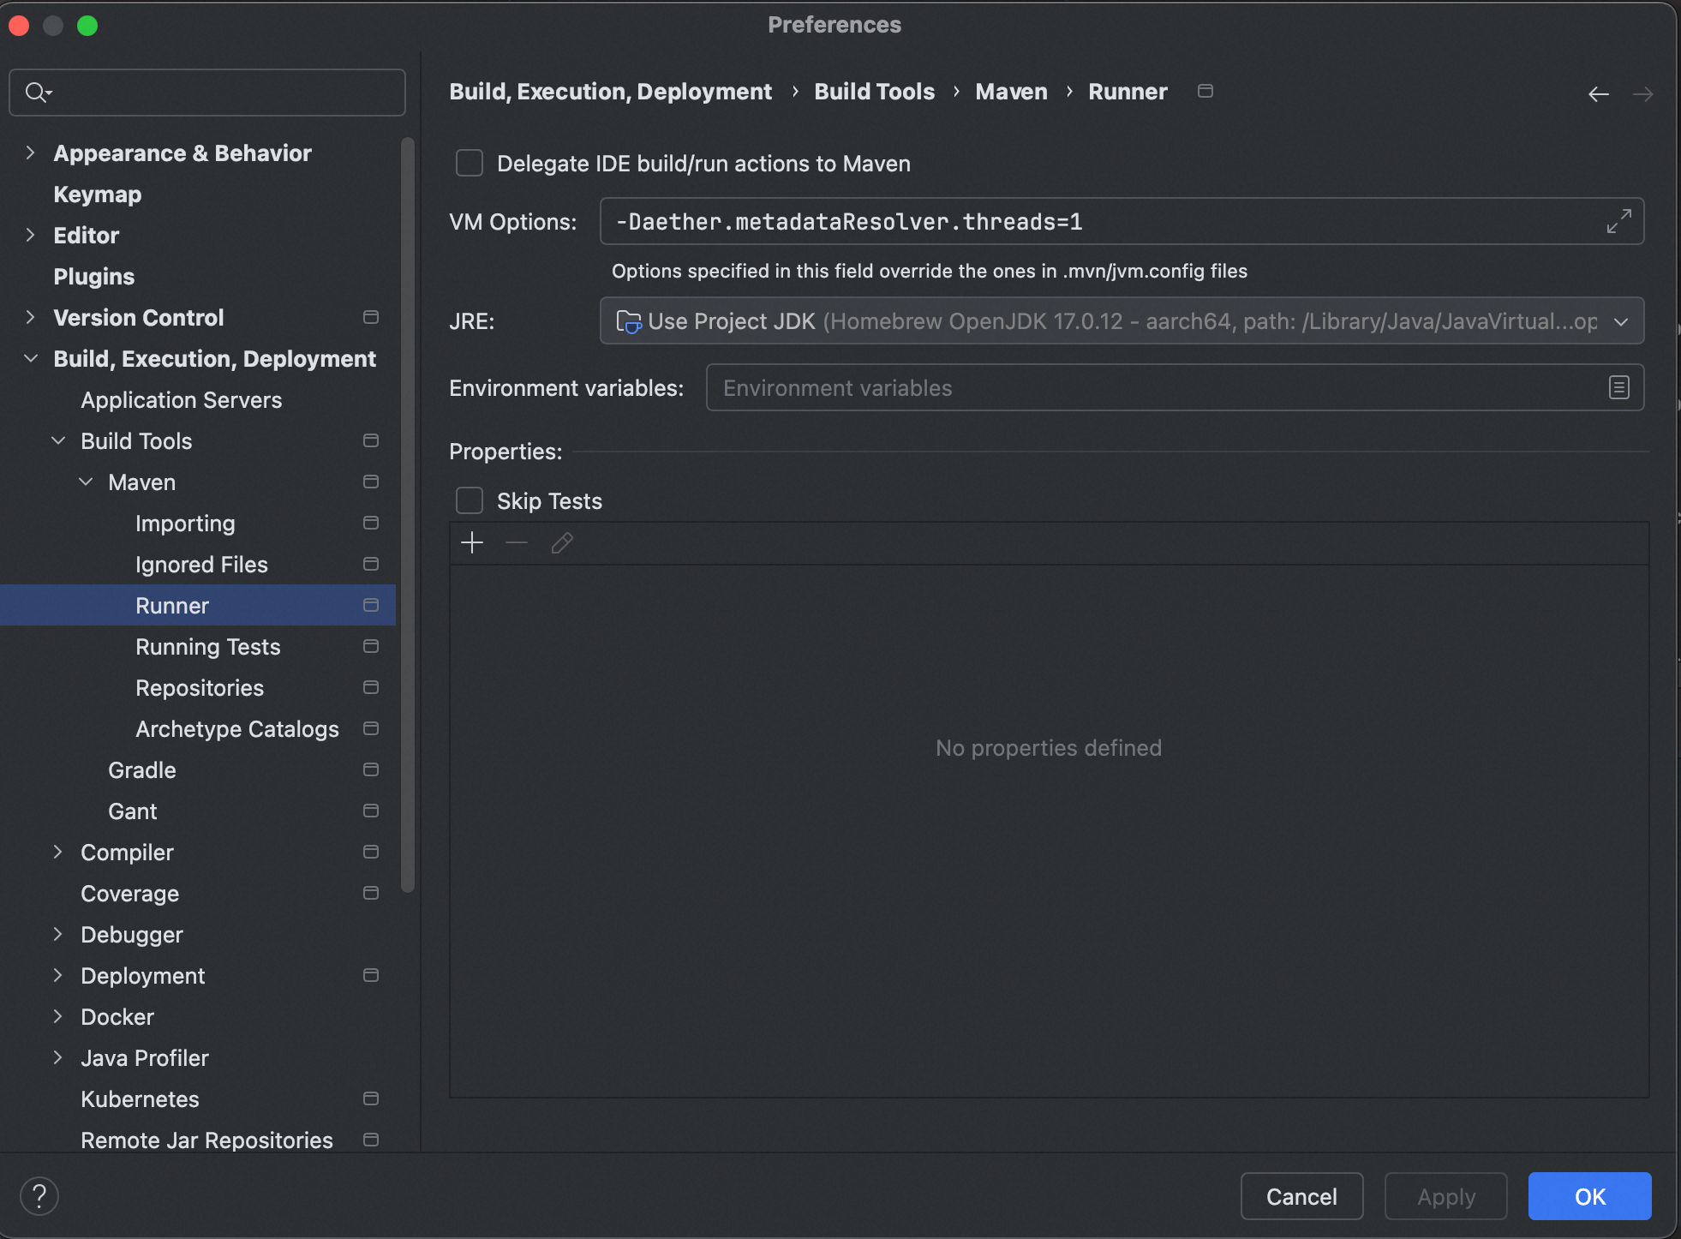The image size is (1681, 1239).
Task: Expand the Appearance & Behavior section
Action: (x=31, y=153)
